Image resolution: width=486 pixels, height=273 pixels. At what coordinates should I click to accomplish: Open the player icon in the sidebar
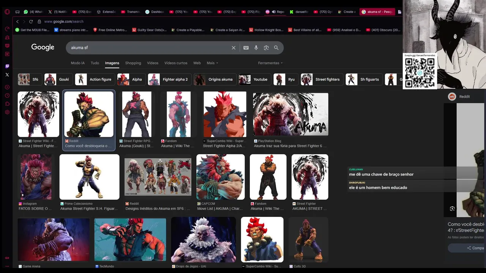pyautogui.click(x=7, y=87)
